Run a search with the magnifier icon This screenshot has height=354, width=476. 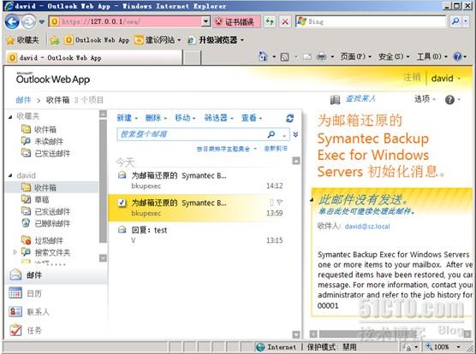(x=455, y=21)
